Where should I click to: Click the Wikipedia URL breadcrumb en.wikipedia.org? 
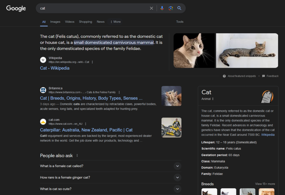(69, 62)
